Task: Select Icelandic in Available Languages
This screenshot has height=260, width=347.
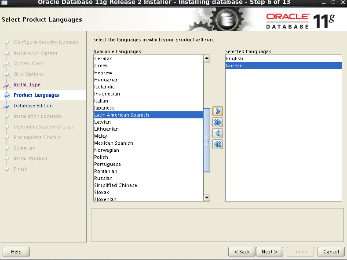Action: point(148,87)
